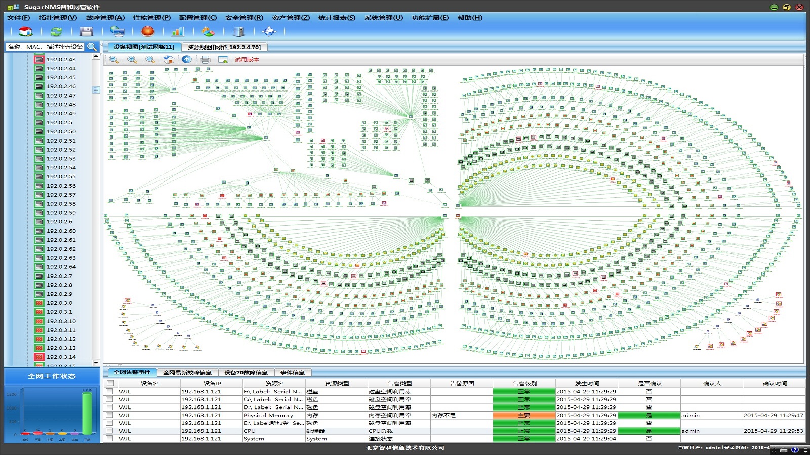The image size is (810, 455).
Task: Switch to 设备视图[测试网络11] tab
Action: (144, 47)
